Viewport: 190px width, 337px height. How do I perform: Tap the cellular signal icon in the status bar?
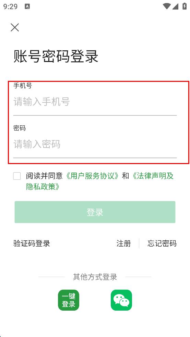click(x=175, y=7)
